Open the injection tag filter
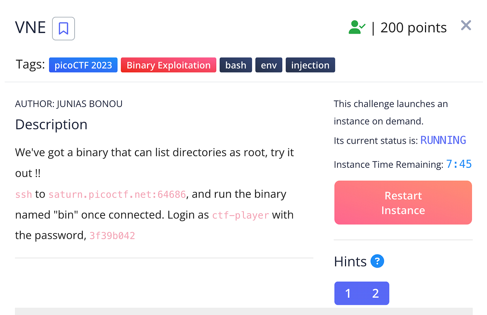Viewport: 487px width, 315px height. click(x=310, y=65)
